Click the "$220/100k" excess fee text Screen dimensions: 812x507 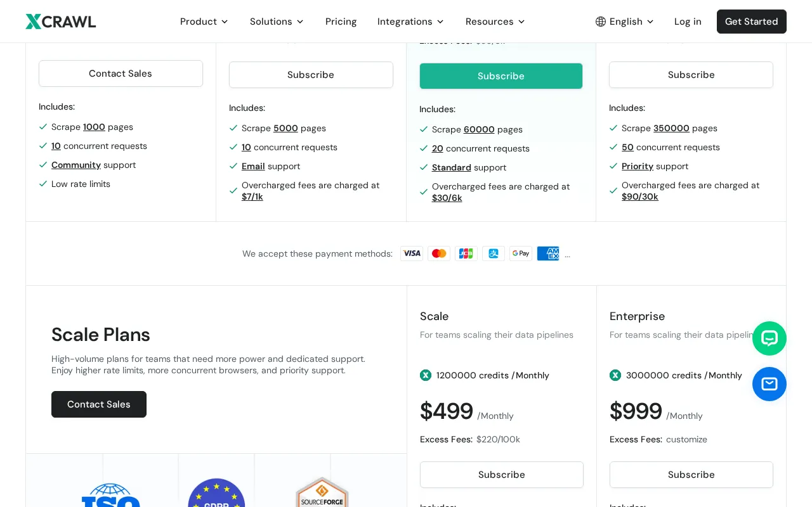tap(498, 439)
